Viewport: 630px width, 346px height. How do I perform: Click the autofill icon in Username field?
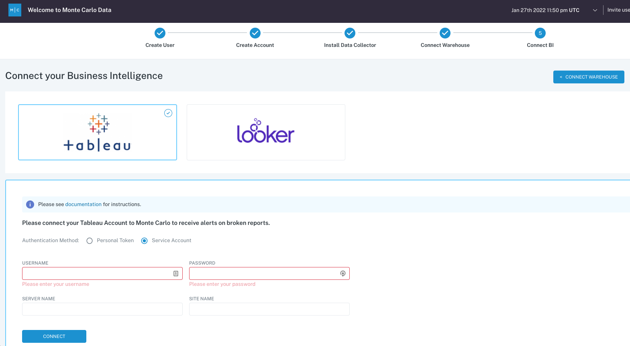pyautogui.click(x=176, y=273)
